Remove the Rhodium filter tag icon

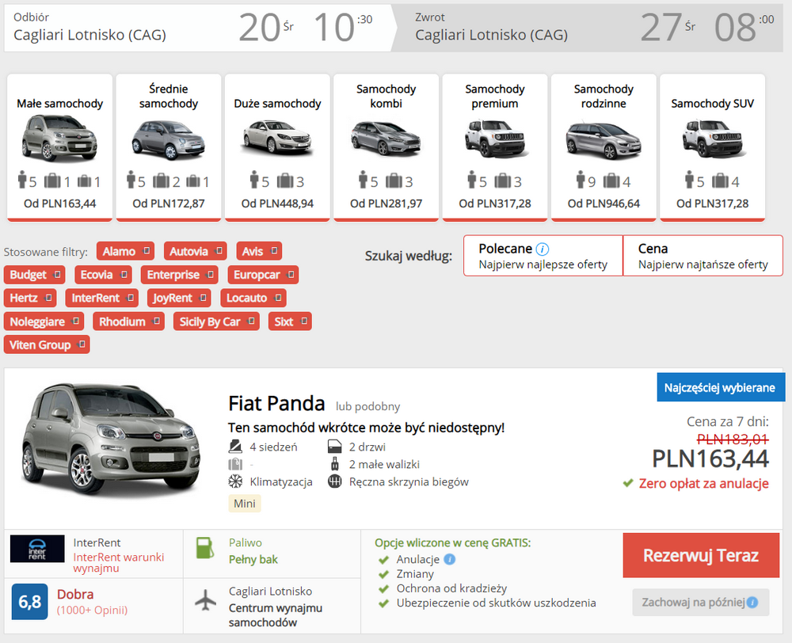click(157, 321)
